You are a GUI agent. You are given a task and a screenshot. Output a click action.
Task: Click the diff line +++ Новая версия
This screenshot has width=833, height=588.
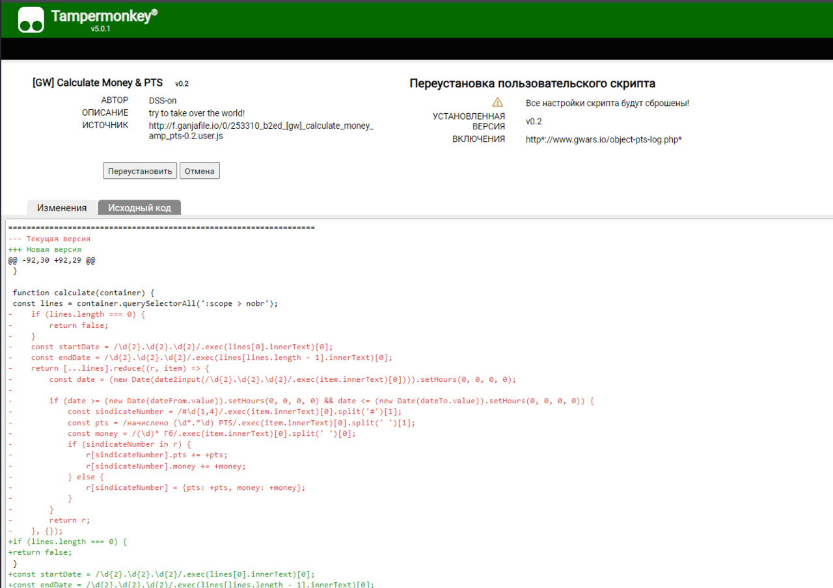pyautogui.click(x=45, y=250)
